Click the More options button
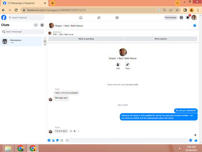 (161, 39)
